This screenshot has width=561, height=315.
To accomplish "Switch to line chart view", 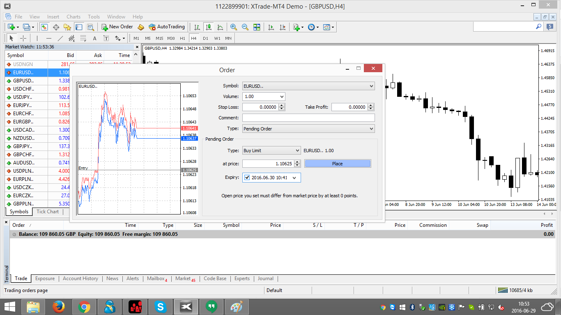I will 220,27.
